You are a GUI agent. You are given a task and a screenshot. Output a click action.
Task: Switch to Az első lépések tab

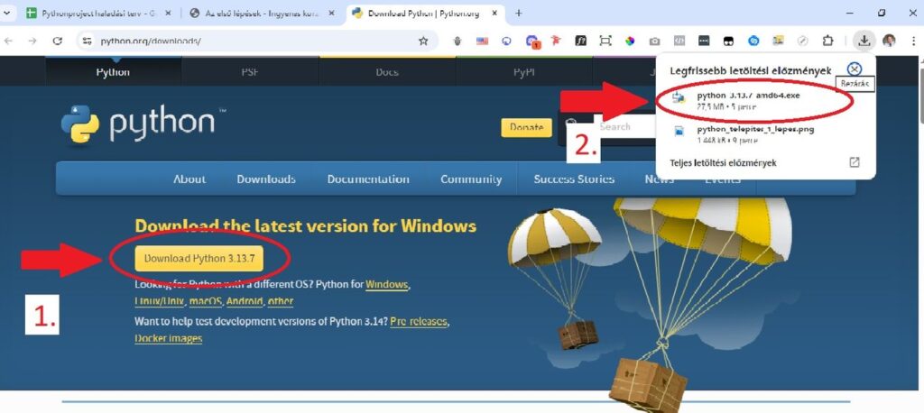click(x=254, y=13)
